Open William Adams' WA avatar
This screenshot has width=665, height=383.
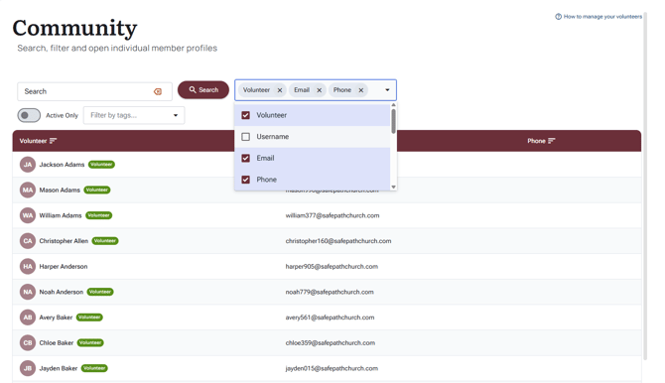(28, 215)
